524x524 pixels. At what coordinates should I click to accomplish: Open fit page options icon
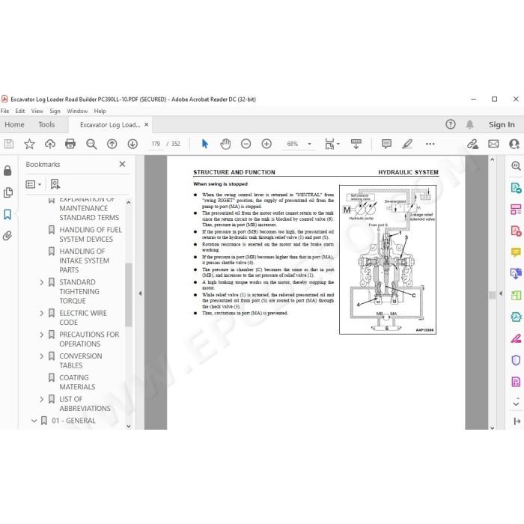pos(332,144)
